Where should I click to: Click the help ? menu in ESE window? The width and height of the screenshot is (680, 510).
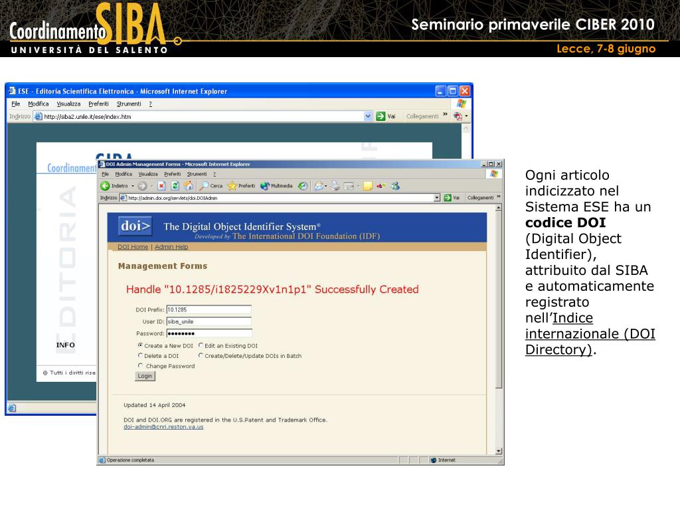coord(151,104)
